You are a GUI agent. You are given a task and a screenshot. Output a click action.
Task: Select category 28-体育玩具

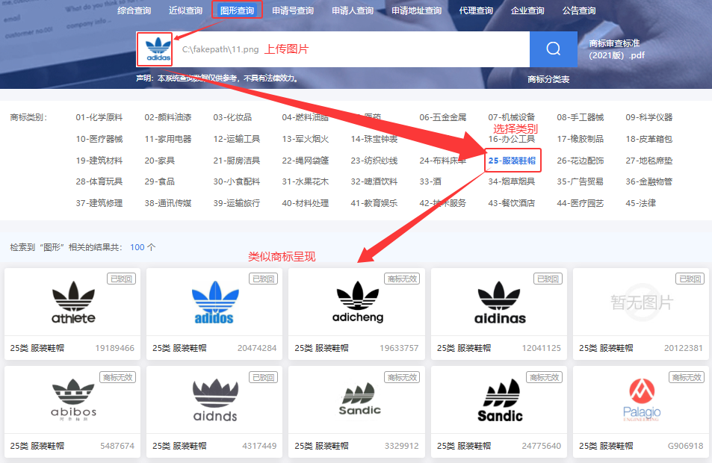(99, 181)
